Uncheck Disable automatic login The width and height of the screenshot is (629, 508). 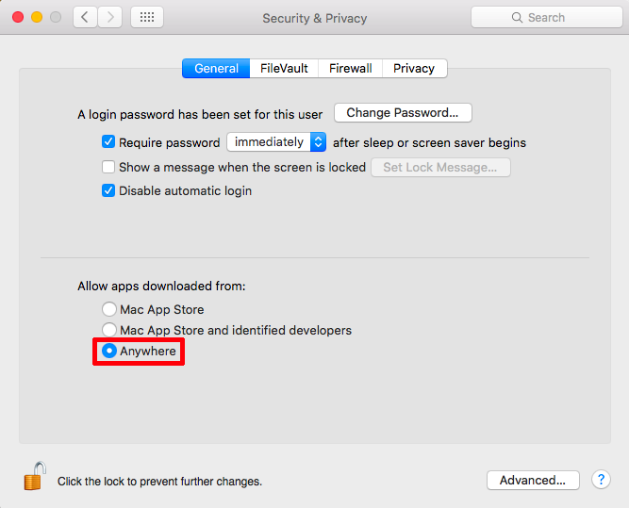(108, 190)
